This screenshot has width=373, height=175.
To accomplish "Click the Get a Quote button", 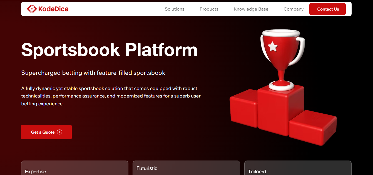I will tap(46, 132).
